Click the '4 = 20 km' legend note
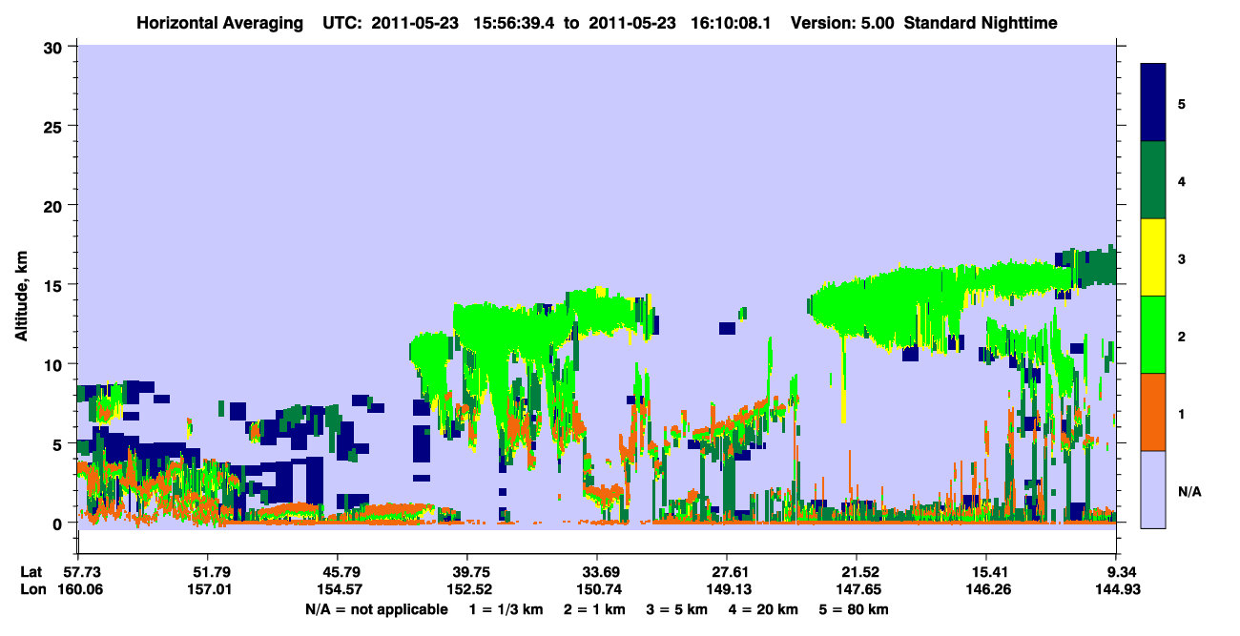Viewport: 1240px width, 636px height. click(764, 609)
